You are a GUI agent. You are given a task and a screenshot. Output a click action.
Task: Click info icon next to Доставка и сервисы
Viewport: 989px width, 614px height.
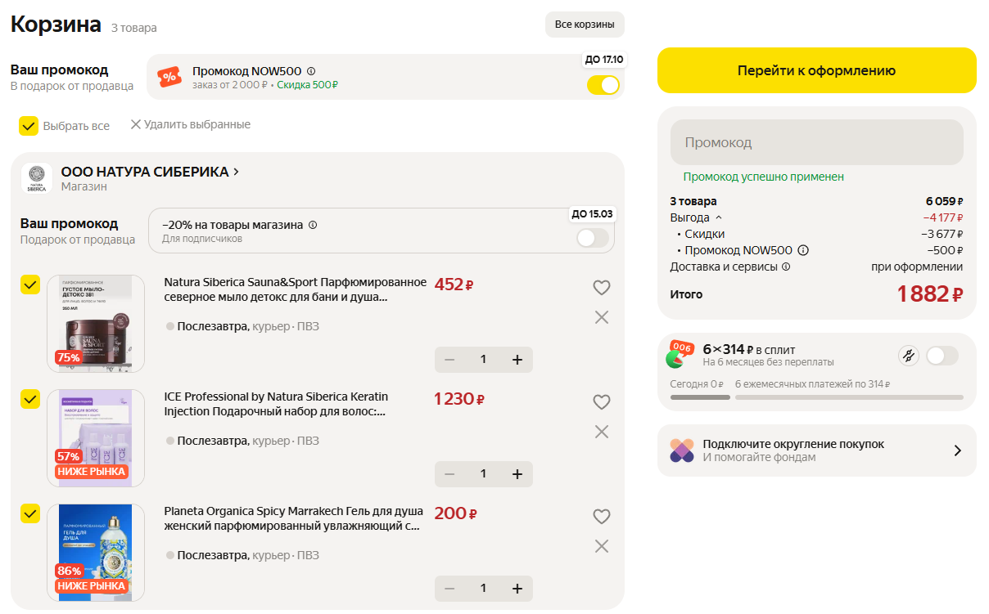pyautogui.click(x=787, y=265)
